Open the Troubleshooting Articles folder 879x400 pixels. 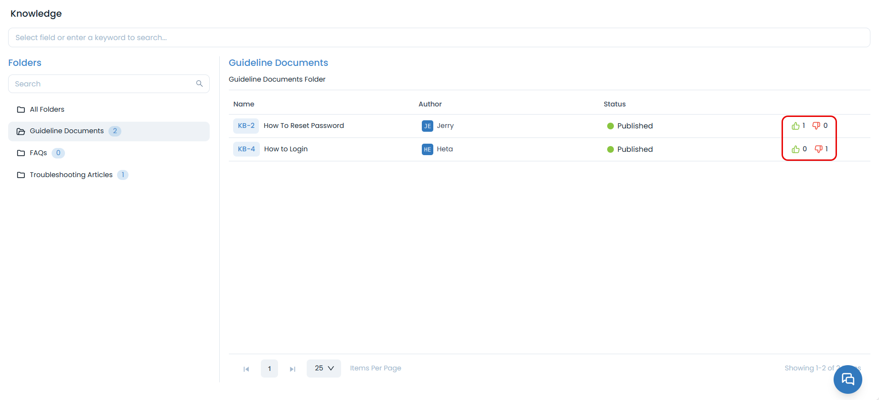pos(71,175)
